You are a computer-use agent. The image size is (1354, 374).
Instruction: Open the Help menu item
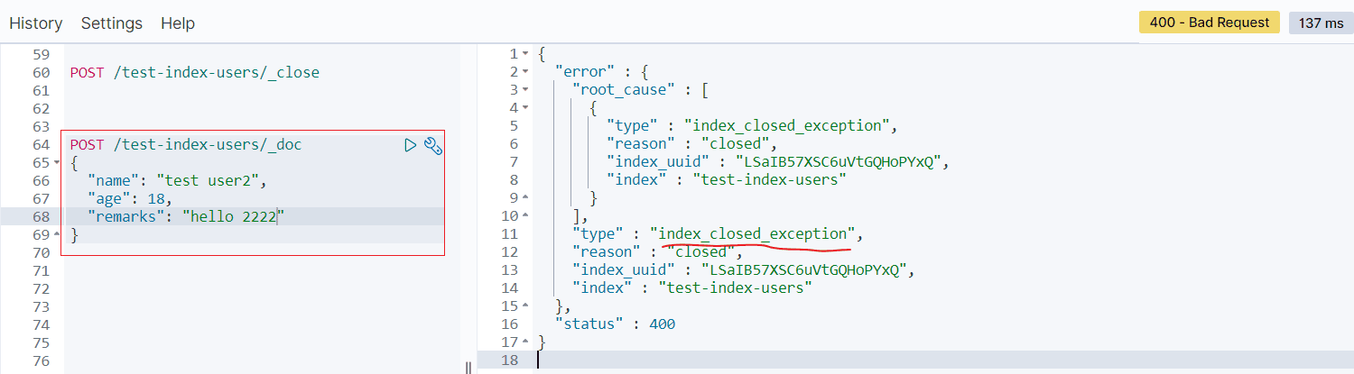(178, 23)
